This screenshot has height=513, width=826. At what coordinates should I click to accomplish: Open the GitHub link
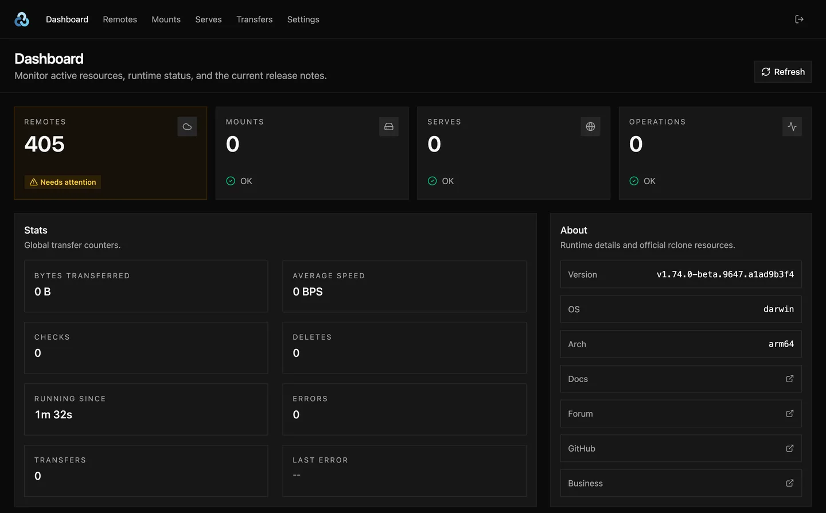681,448
